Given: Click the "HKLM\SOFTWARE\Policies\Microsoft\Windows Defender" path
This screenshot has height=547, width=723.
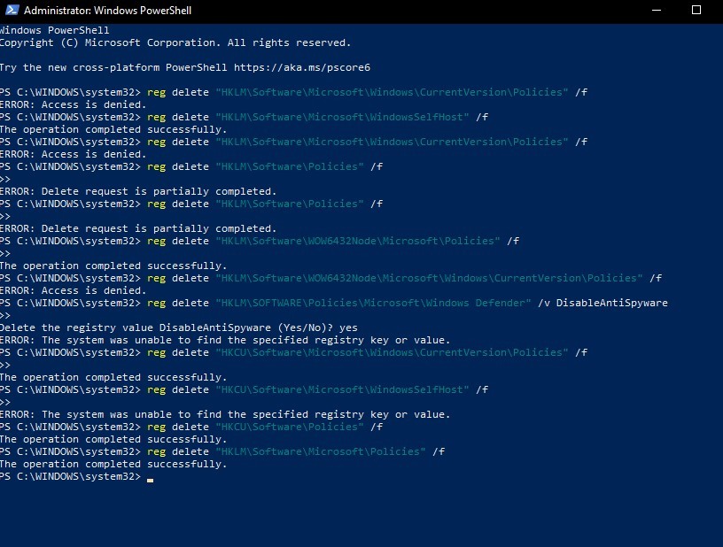Looking at the screenshot, I should (x=374, y=303).
